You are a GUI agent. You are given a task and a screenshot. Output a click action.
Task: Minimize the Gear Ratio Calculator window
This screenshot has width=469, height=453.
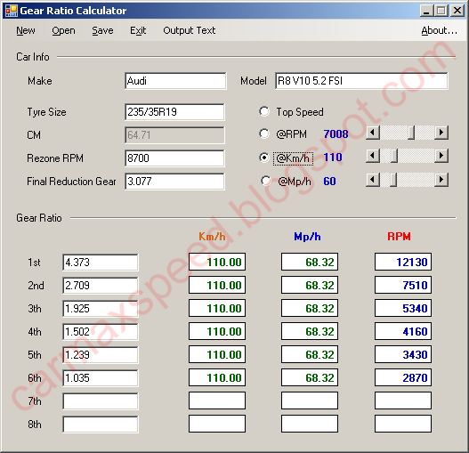[426, 11]
